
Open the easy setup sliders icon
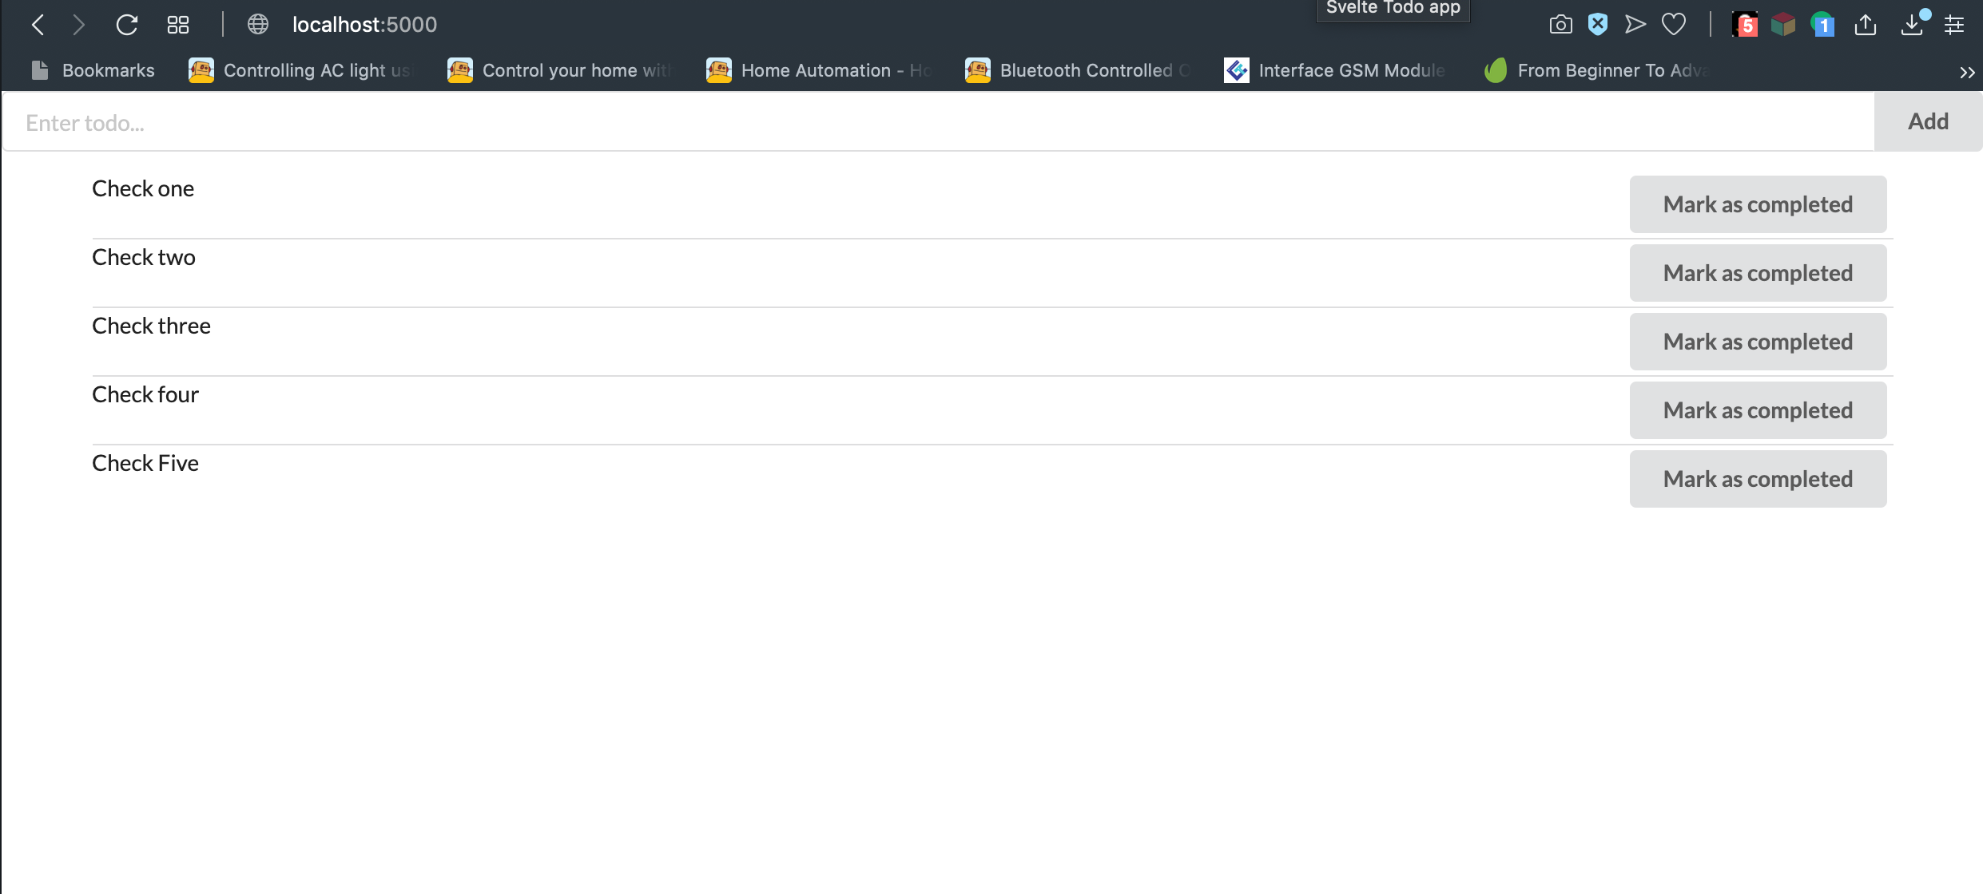click(x=1954, y=25)
